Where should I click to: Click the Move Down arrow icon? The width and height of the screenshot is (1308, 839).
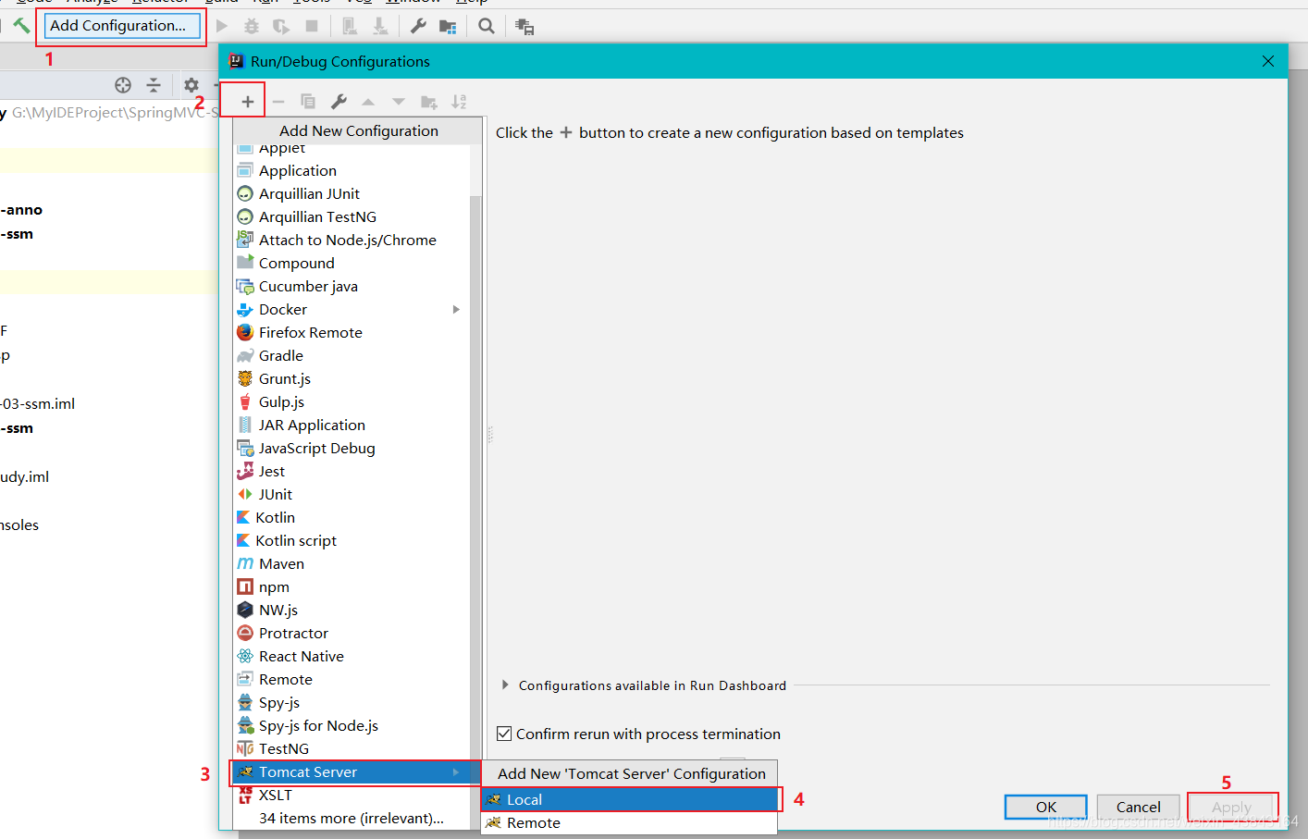point(399,102)
